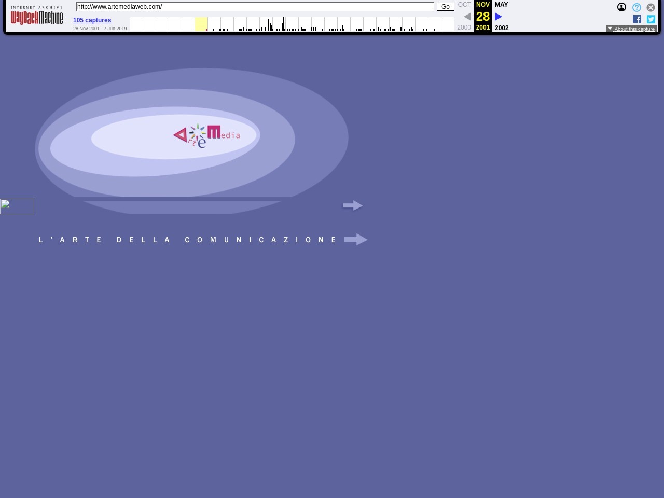Open the user account icon
Image resolution: width=664 pixels, height=498 pixels.
point(621,7)
